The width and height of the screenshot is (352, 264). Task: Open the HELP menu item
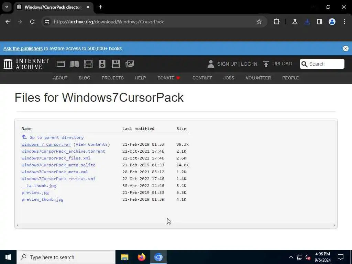(x=141, y=78)
